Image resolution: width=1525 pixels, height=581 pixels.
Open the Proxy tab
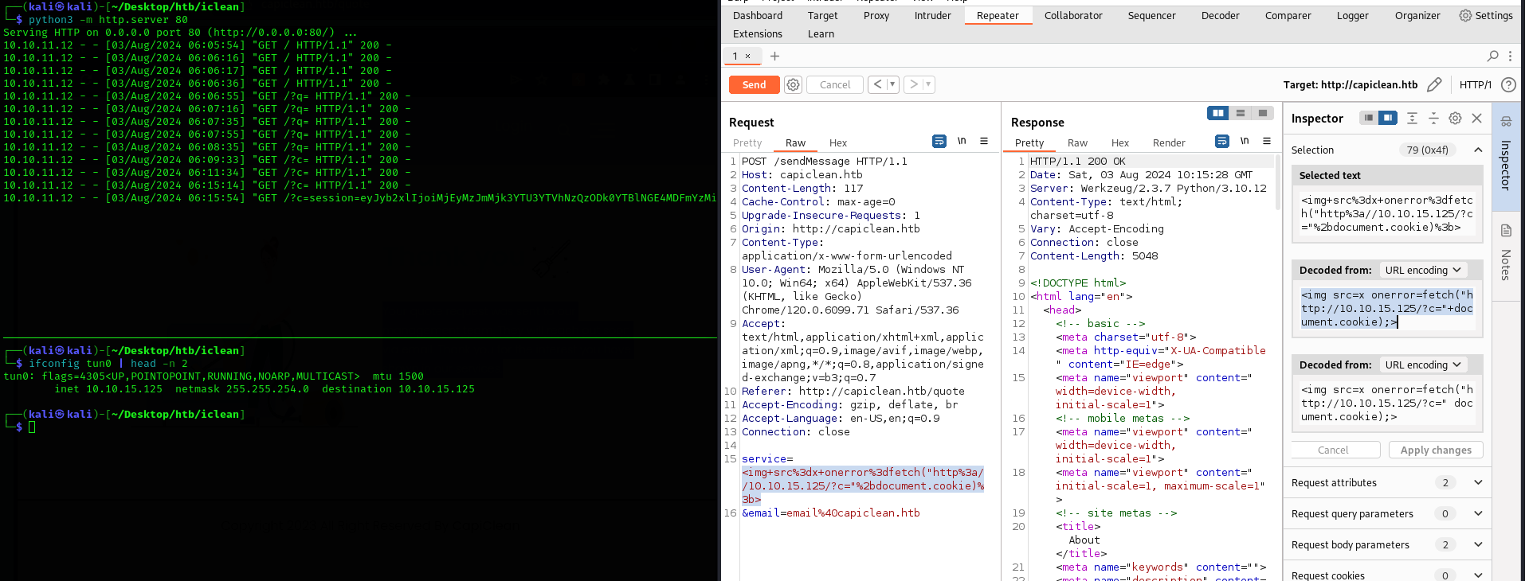(x=876, y=15)
